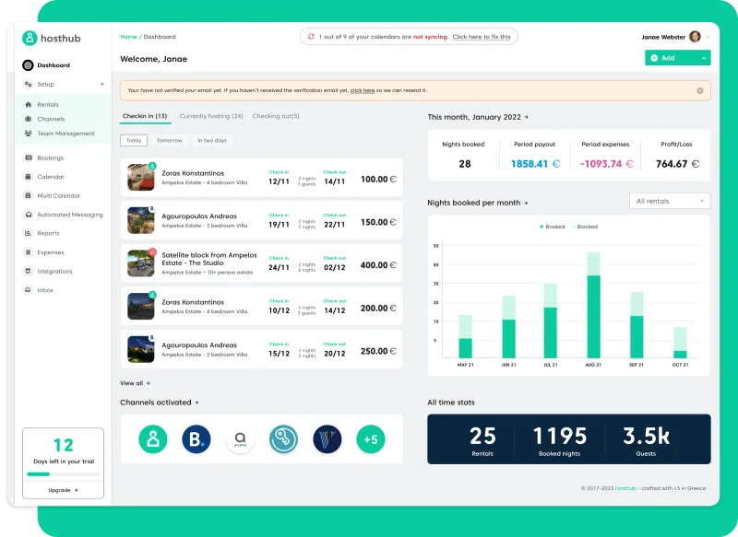Click the -1093.74 € period expenses value
The image size is (738, 537).
pos(607,164)
